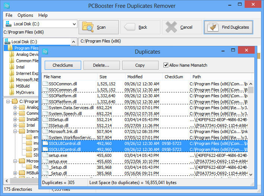Sort by the File Name column header
The image size is (264, 196).
click(x=69, y=77)
